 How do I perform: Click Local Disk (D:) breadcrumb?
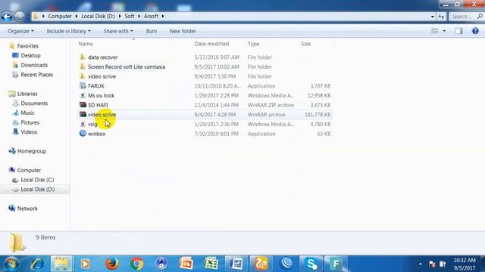point(98,16)
